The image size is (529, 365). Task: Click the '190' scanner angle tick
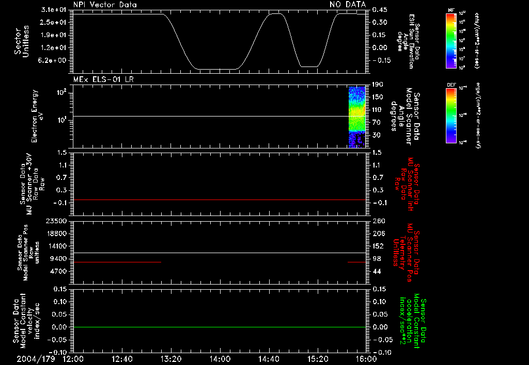[378, 85]
